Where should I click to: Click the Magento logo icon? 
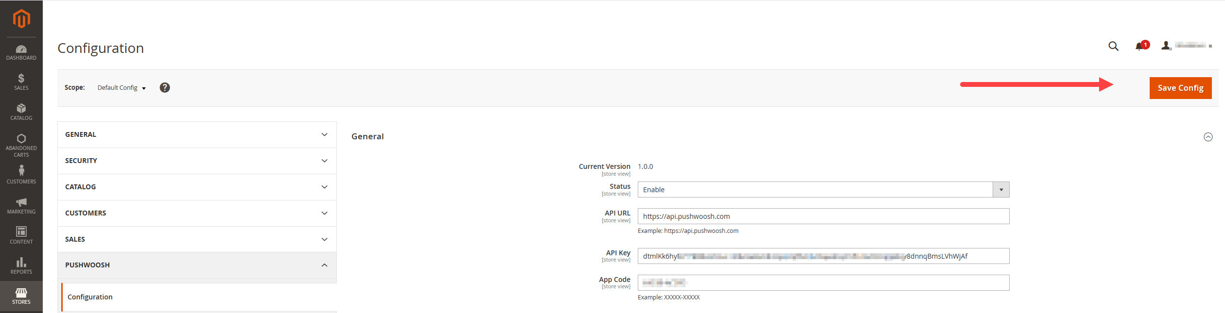pyautogui.click(x=21, y=19)
